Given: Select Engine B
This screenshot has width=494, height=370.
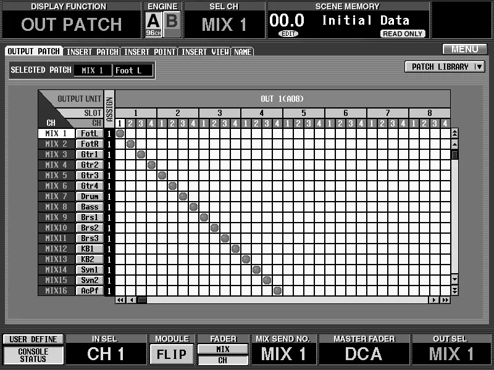Looking at the screenshot, I should (172, 24).
